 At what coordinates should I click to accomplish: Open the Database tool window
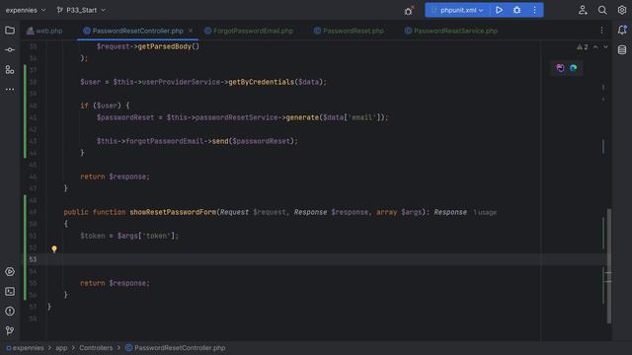(x=622, y=50)
